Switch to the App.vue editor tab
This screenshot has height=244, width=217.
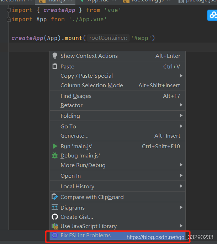[x=98, y=1]
